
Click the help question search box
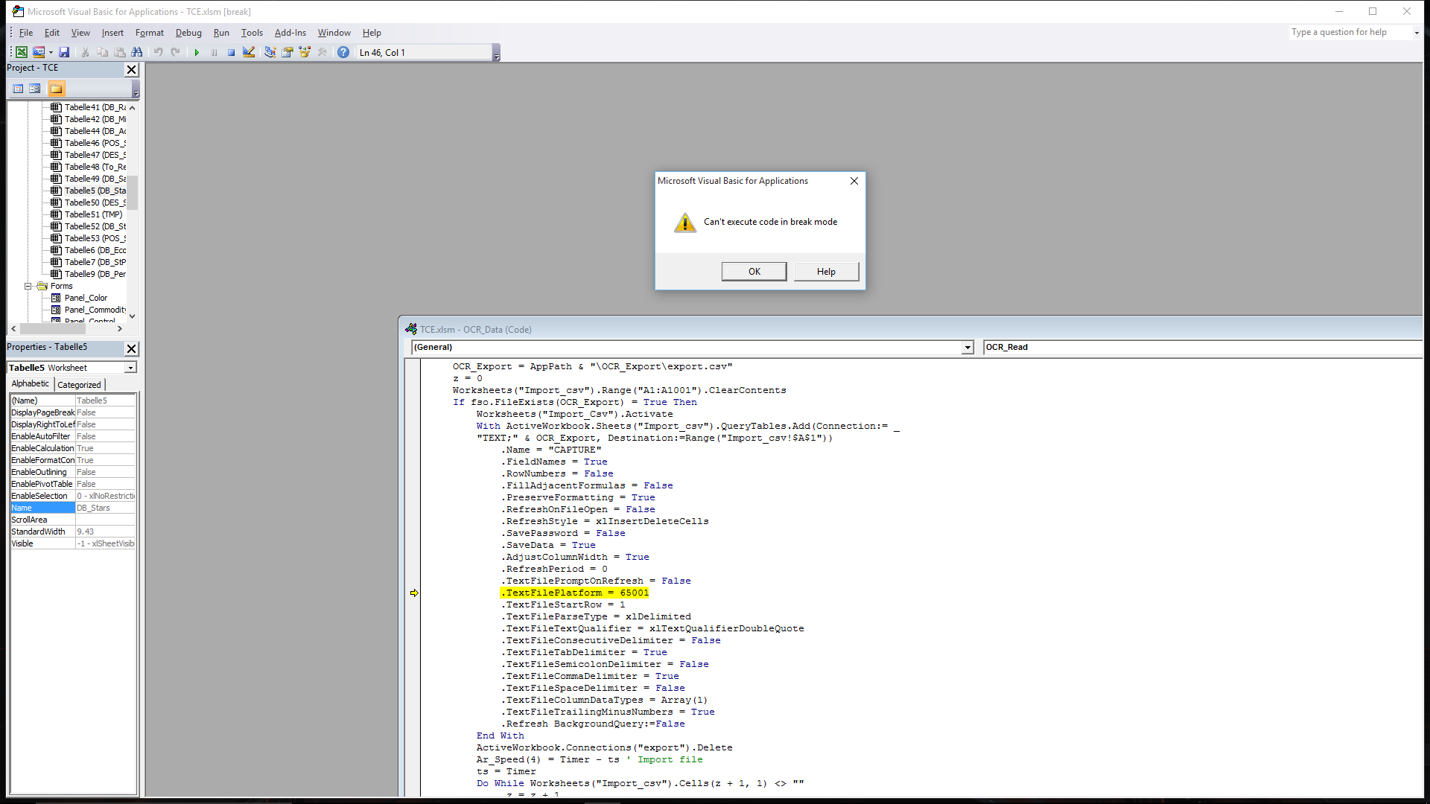point(1350,33)
